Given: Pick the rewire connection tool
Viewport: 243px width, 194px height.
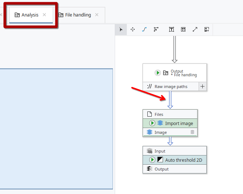Looking at the screenshot, I should coord(156,29).
